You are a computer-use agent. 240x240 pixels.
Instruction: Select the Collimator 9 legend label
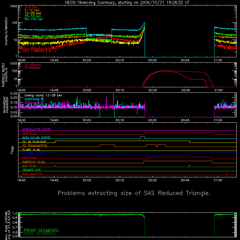[x=34, y=103]
